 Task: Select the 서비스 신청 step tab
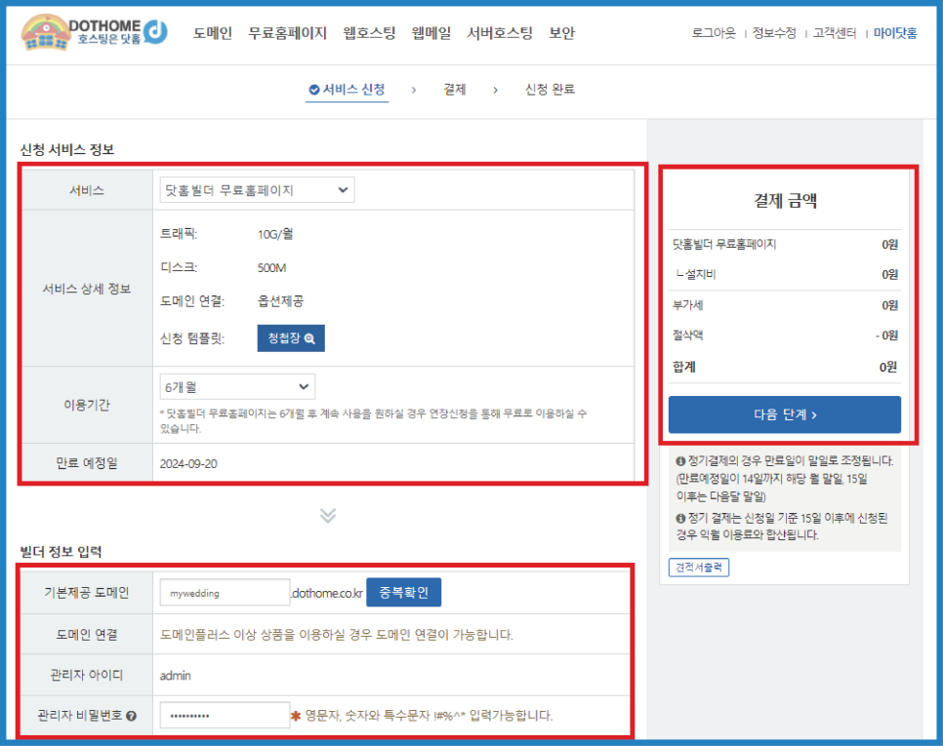tap(347, 90)
